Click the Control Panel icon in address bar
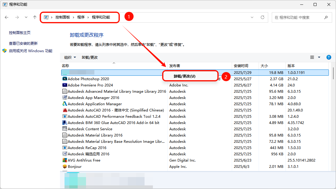 46,17
